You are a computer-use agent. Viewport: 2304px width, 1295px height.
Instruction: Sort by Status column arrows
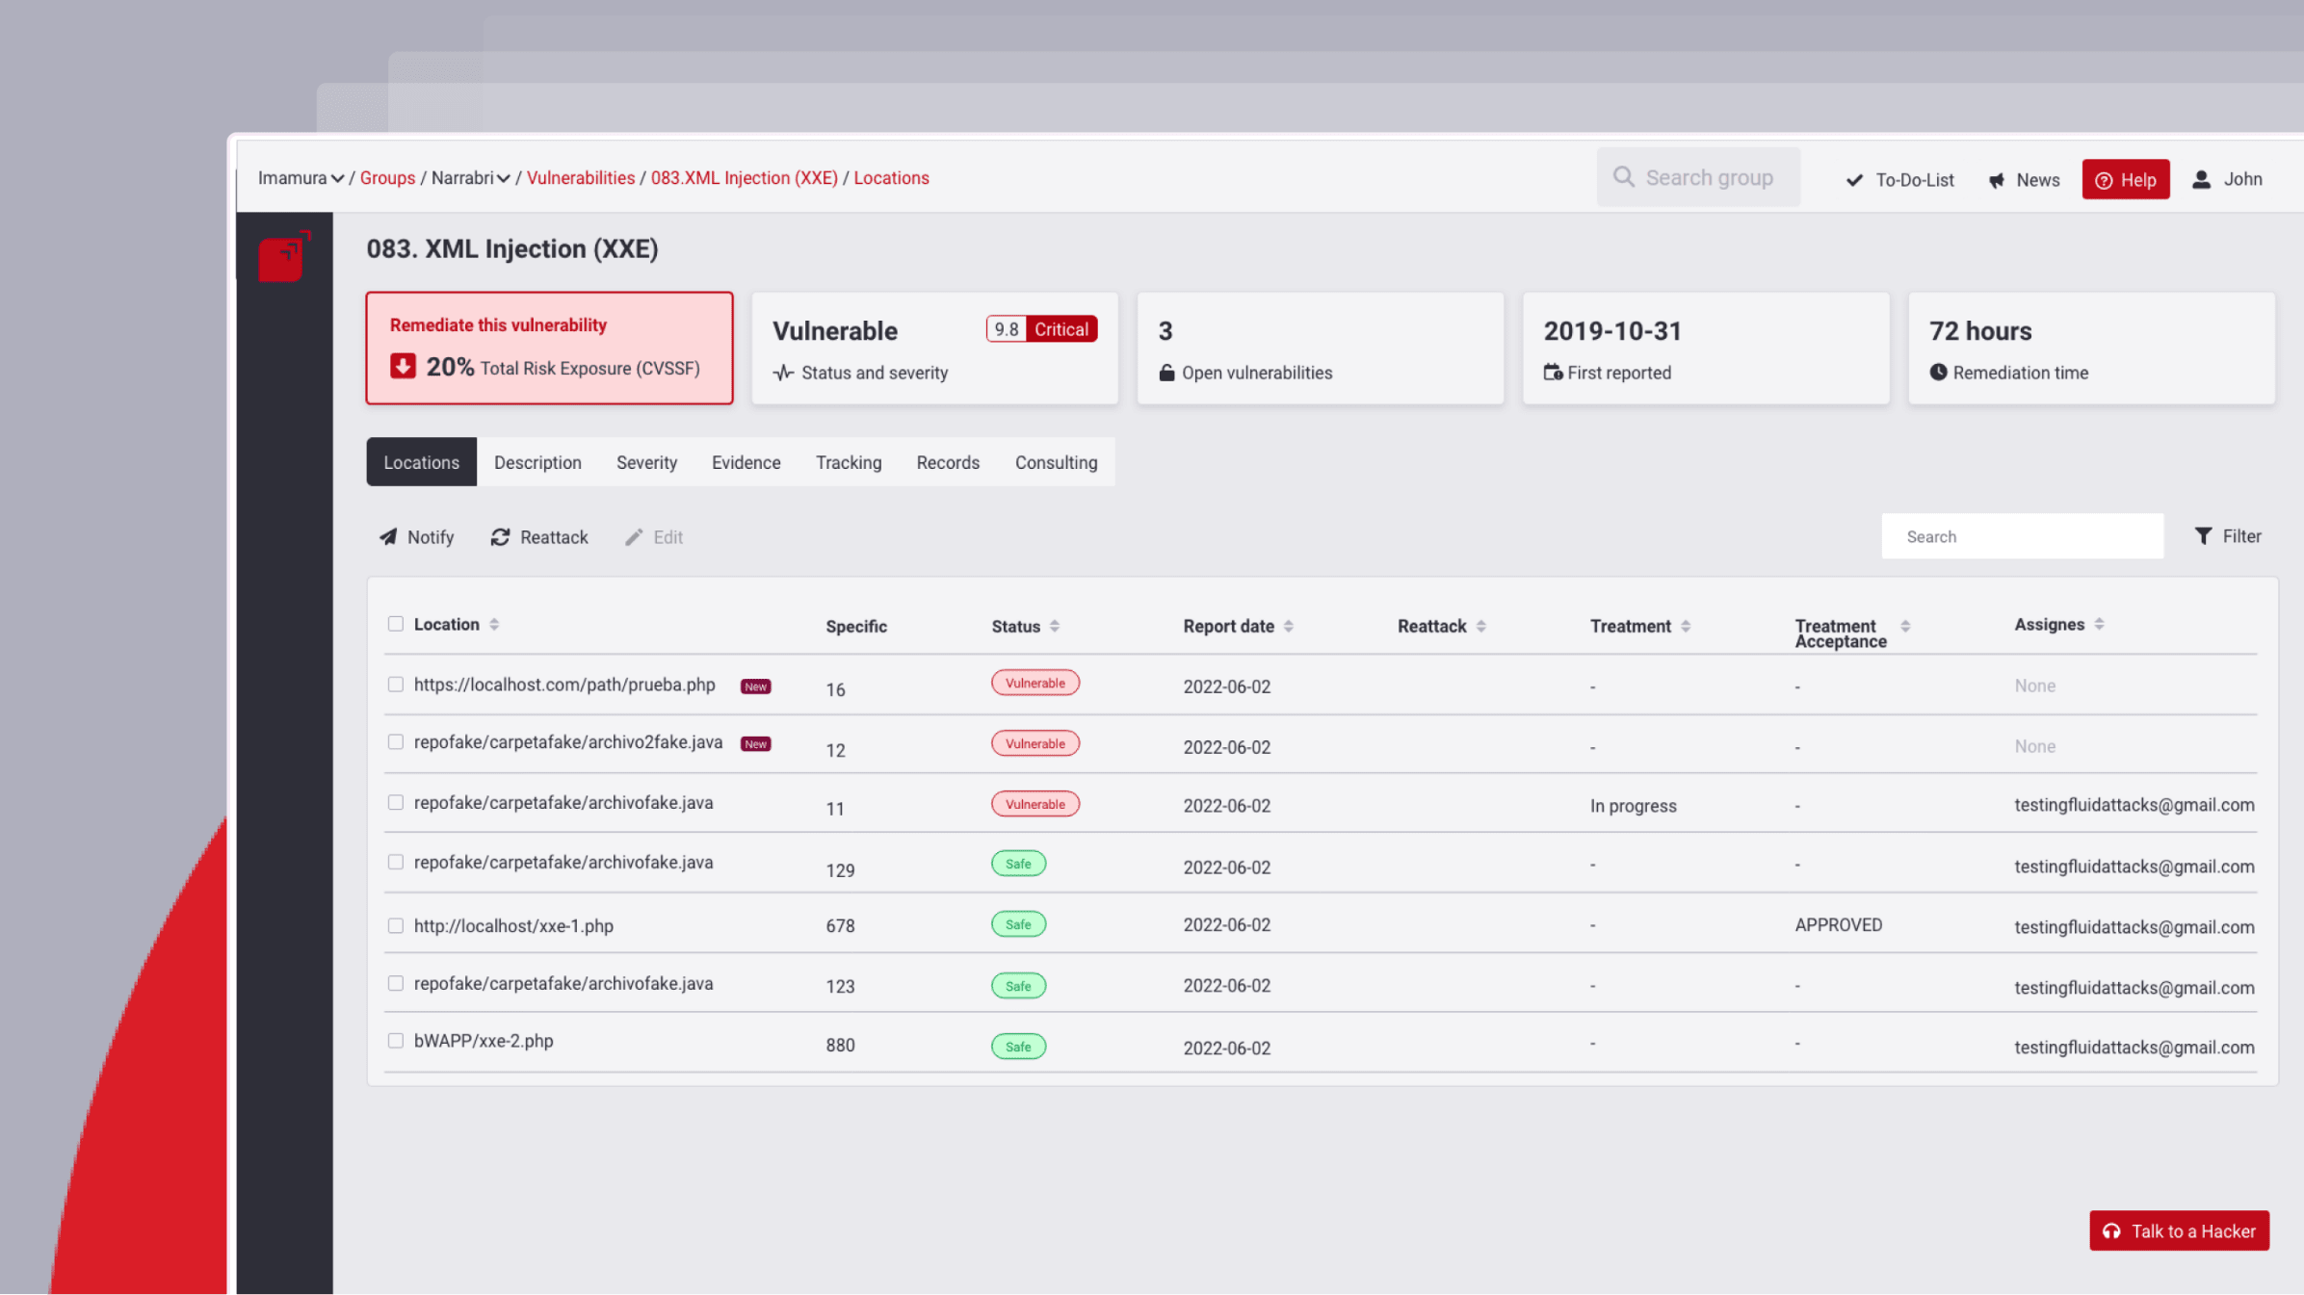tap(1055, 626)
